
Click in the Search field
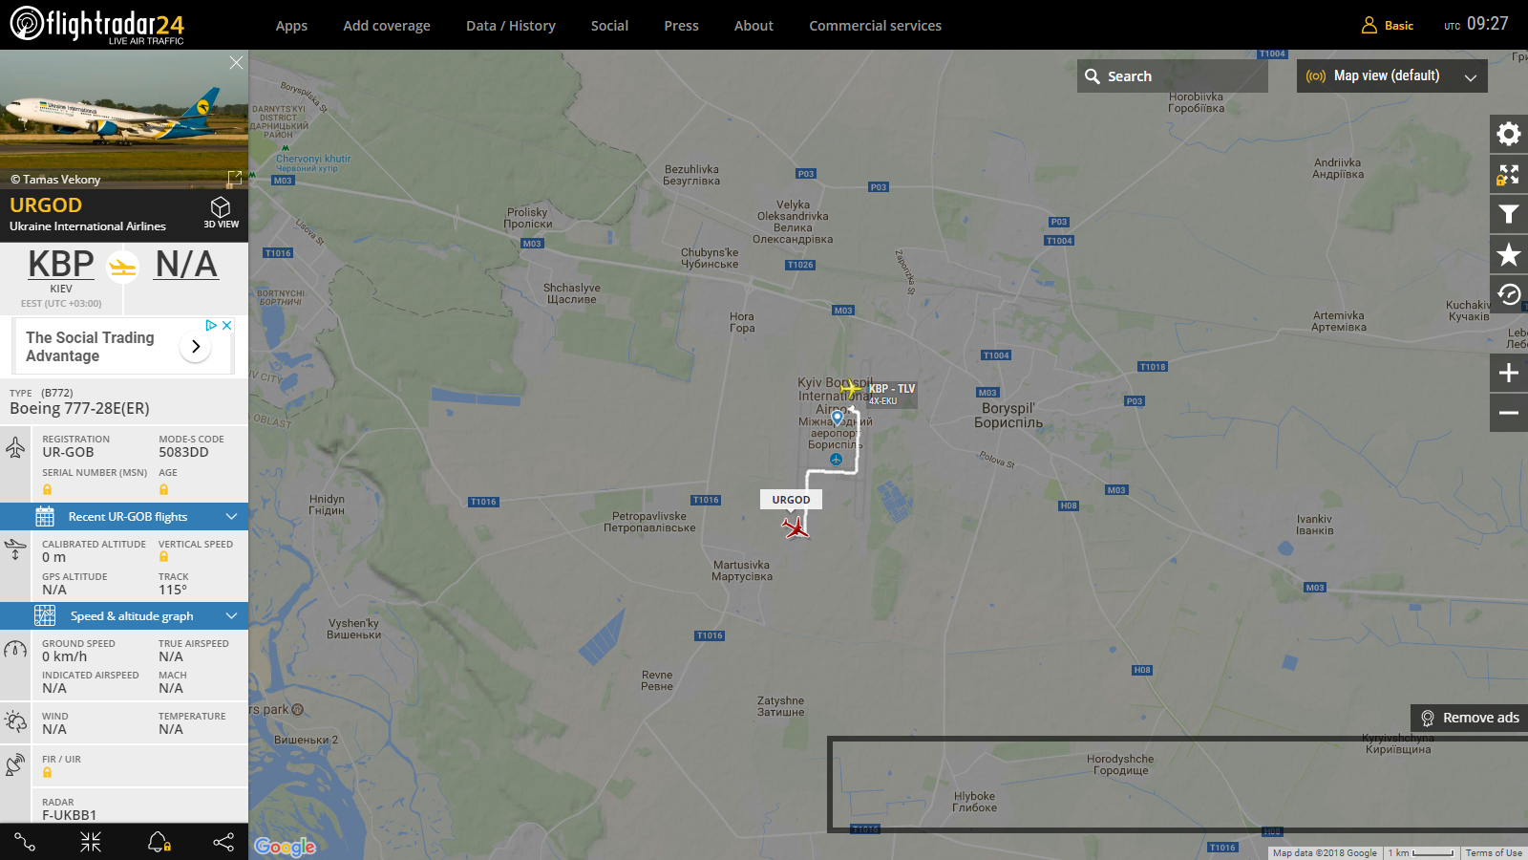tap(1173, 76)
